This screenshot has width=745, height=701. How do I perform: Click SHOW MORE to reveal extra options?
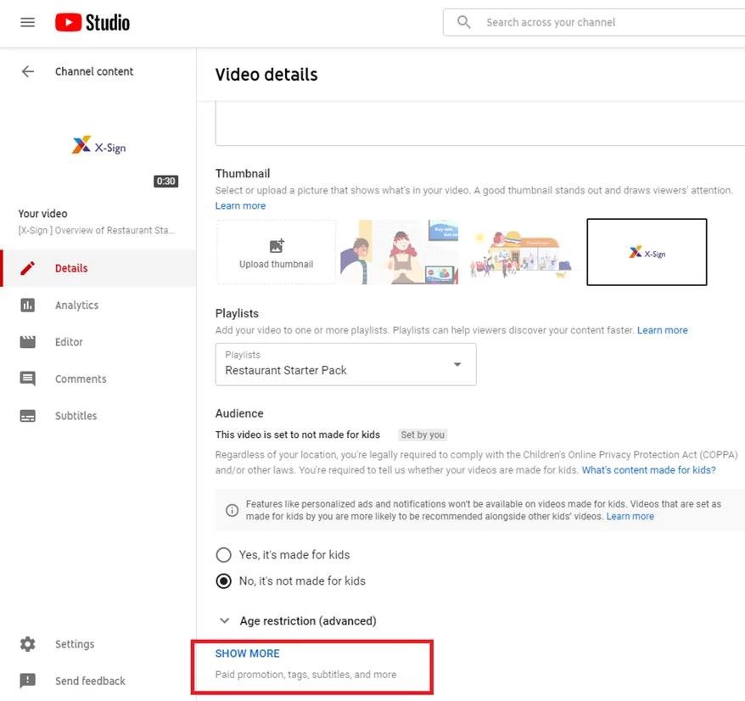247,653
